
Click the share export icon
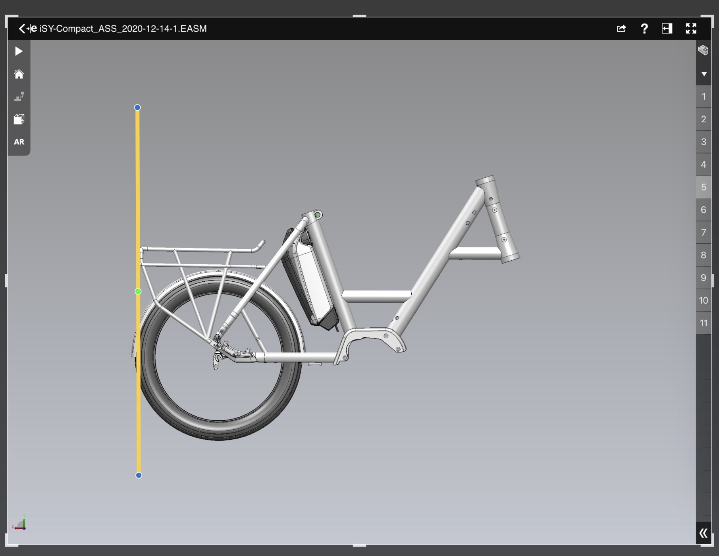[x=621, y=29]
